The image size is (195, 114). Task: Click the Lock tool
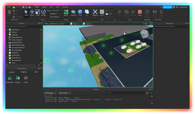point(109,14)
